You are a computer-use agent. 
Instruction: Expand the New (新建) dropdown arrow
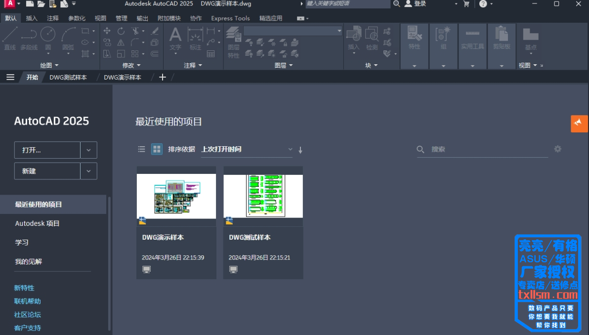[x=88, y=171]
